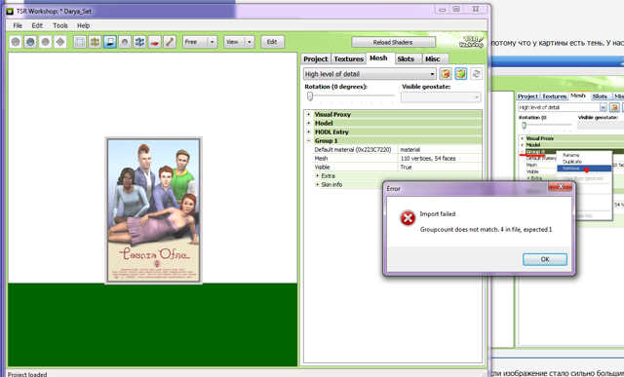Toggle the highlighted floor display icon
The image size is (624, 377).
tap(110, 42)
